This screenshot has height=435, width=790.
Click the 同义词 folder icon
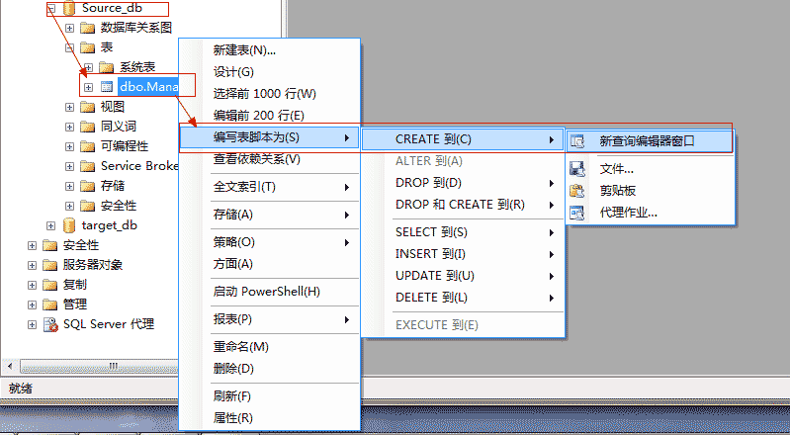tap(88, 127)
